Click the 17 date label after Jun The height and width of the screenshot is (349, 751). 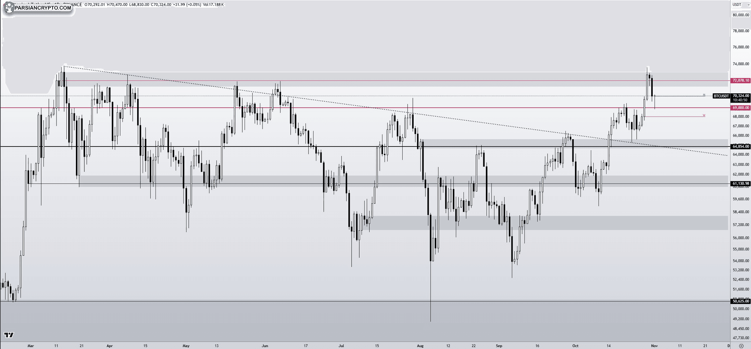coord(305,346)
